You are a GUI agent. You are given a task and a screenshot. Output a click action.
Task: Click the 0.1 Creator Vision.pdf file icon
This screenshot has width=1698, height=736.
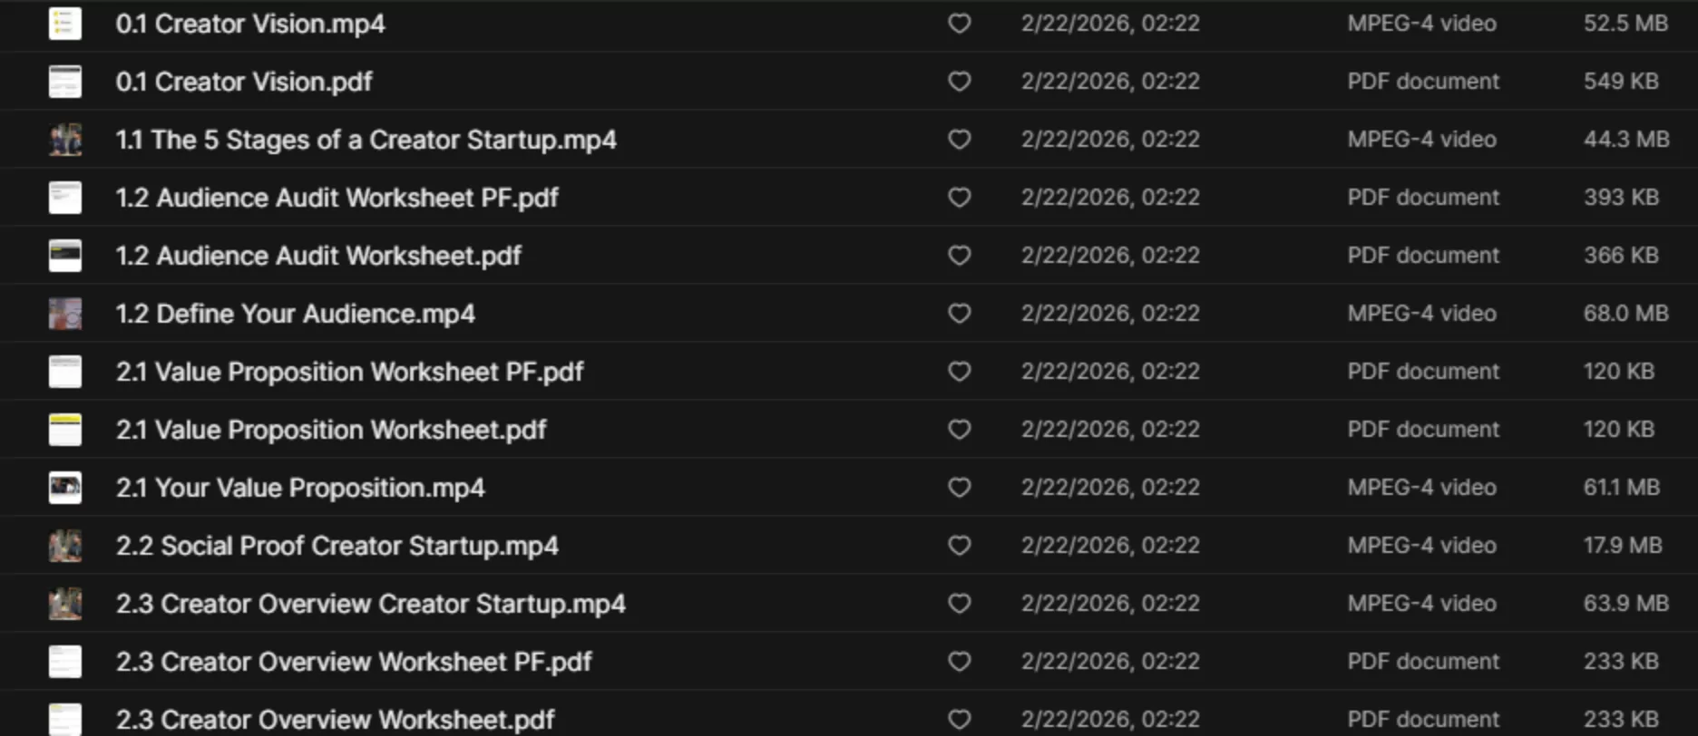click(x=64, y=82)
